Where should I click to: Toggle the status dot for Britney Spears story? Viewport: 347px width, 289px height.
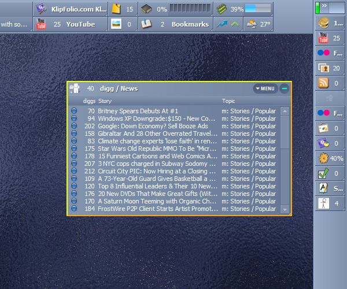74,110
